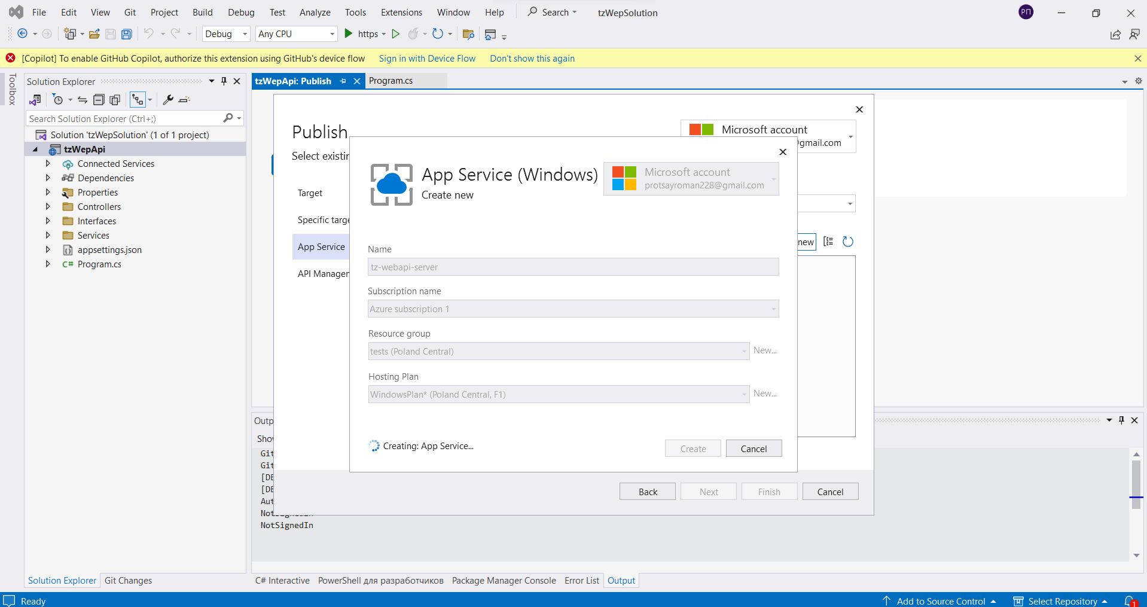Click Sync with Active Document icon
Image resolution: width=1147 pixels, height=607 pixels.
pyautogui.click(x=83, y=99)
